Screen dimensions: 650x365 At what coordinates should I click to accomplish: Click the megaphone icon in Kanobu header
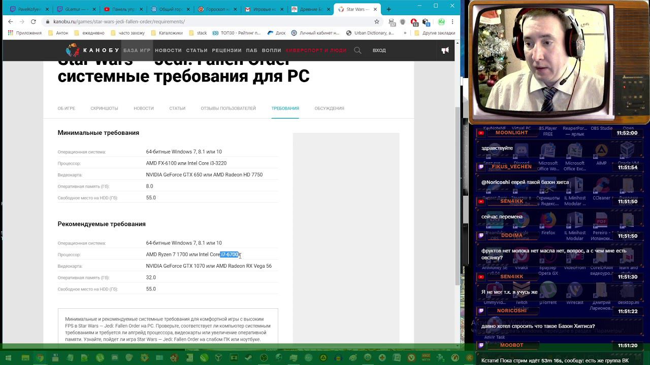click(x=445, y=50)
